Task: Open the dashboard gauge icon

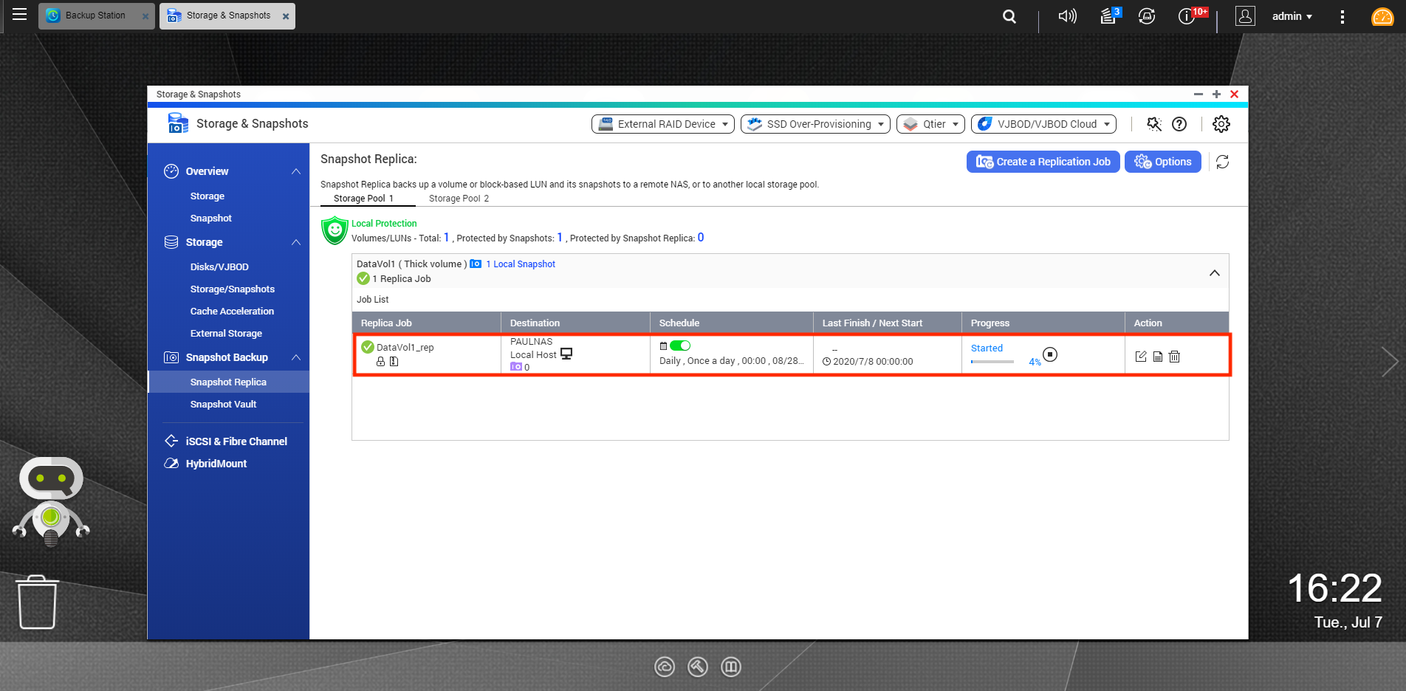Action: pos(1382,16)
